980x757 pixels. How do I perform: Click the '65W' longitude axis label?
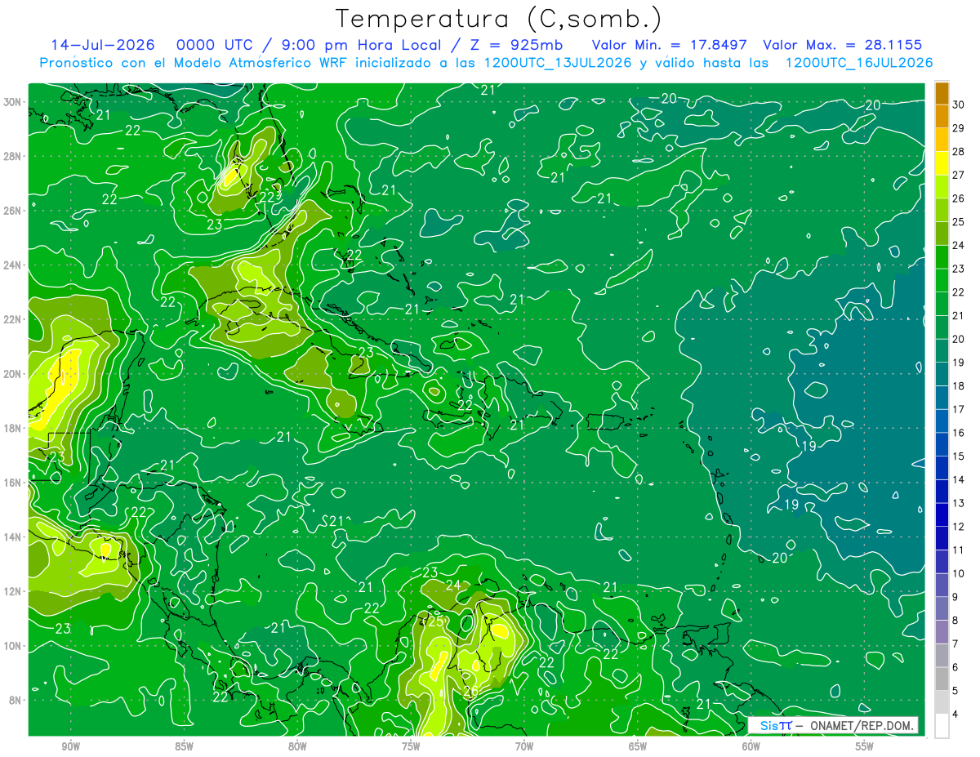click(x=638, y=746)
